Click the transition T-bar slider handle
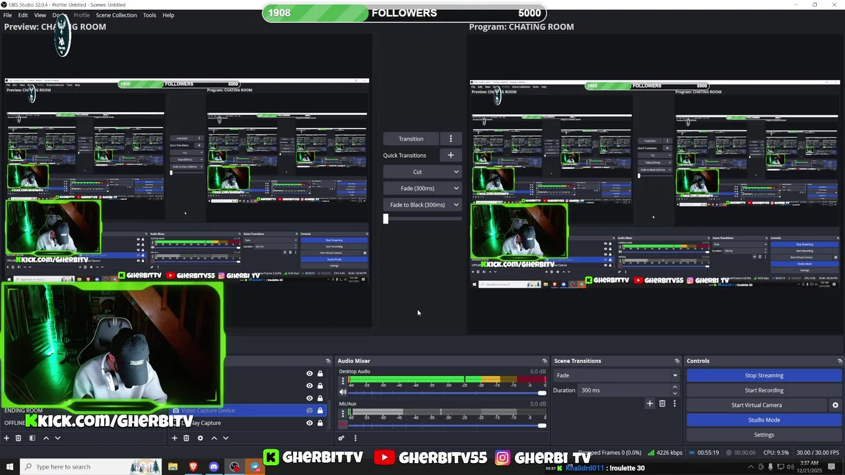 point(386,218)
